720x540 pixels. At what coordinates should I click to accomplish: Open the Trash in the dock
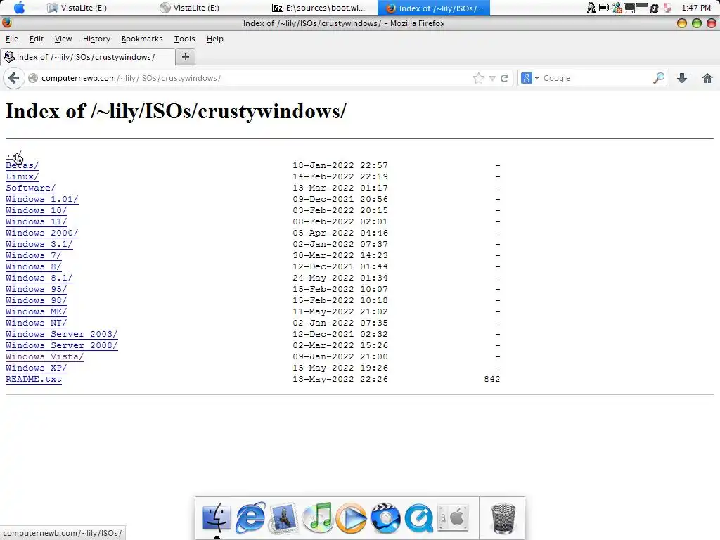pyautogui.click(x=503, y=518)
